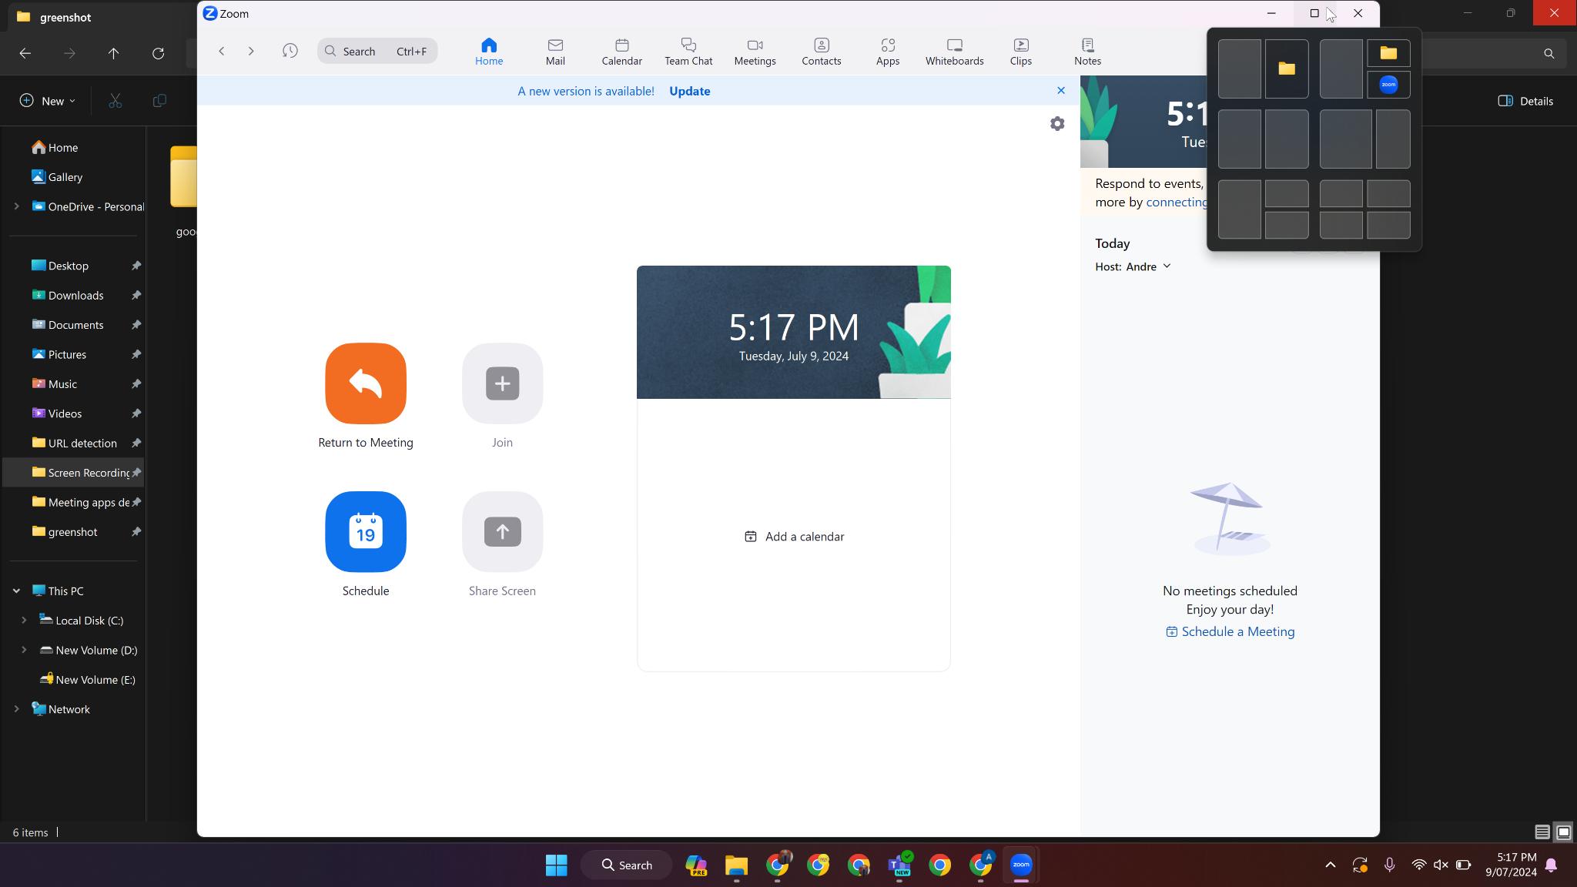This screenshot has height=887, width=1577.
Task: Open Documents quick access folder
Action: 75,325
